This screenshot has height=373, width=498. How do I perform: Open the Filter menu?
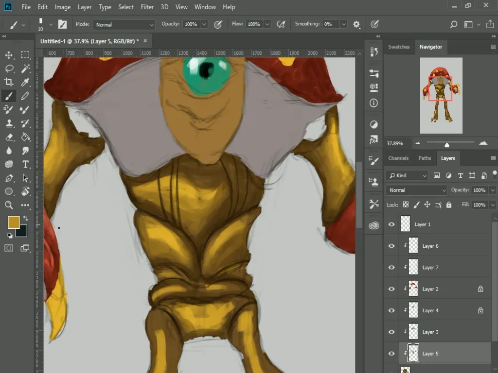pyautogui.click(x=147, y=7)
